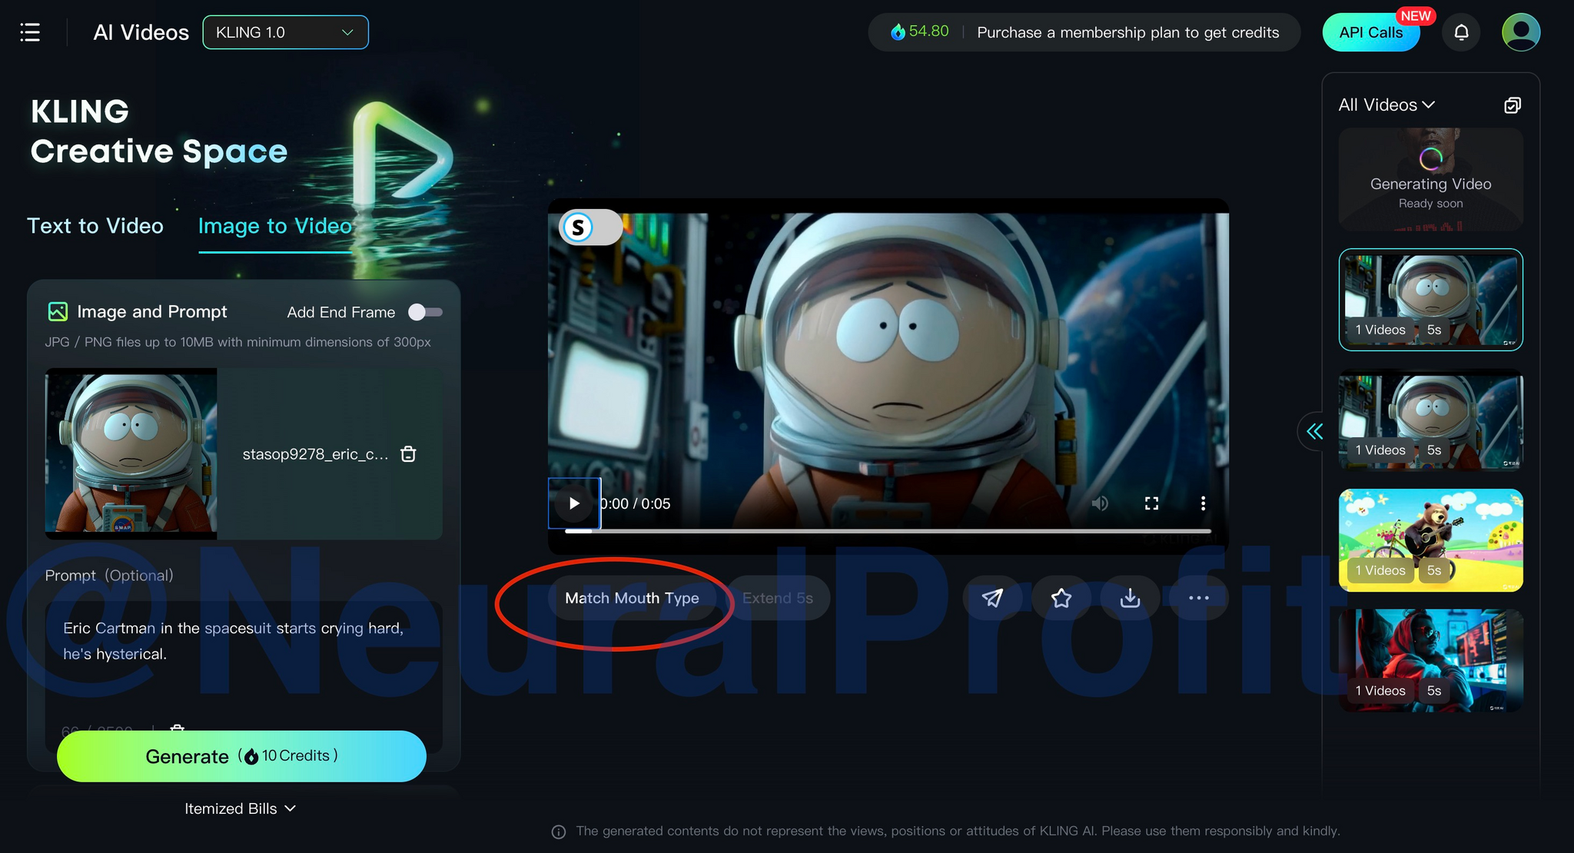Select the highlighted Cartman video thumbnail
This screenshot has height=853, width=1574.
(1431, 300)
